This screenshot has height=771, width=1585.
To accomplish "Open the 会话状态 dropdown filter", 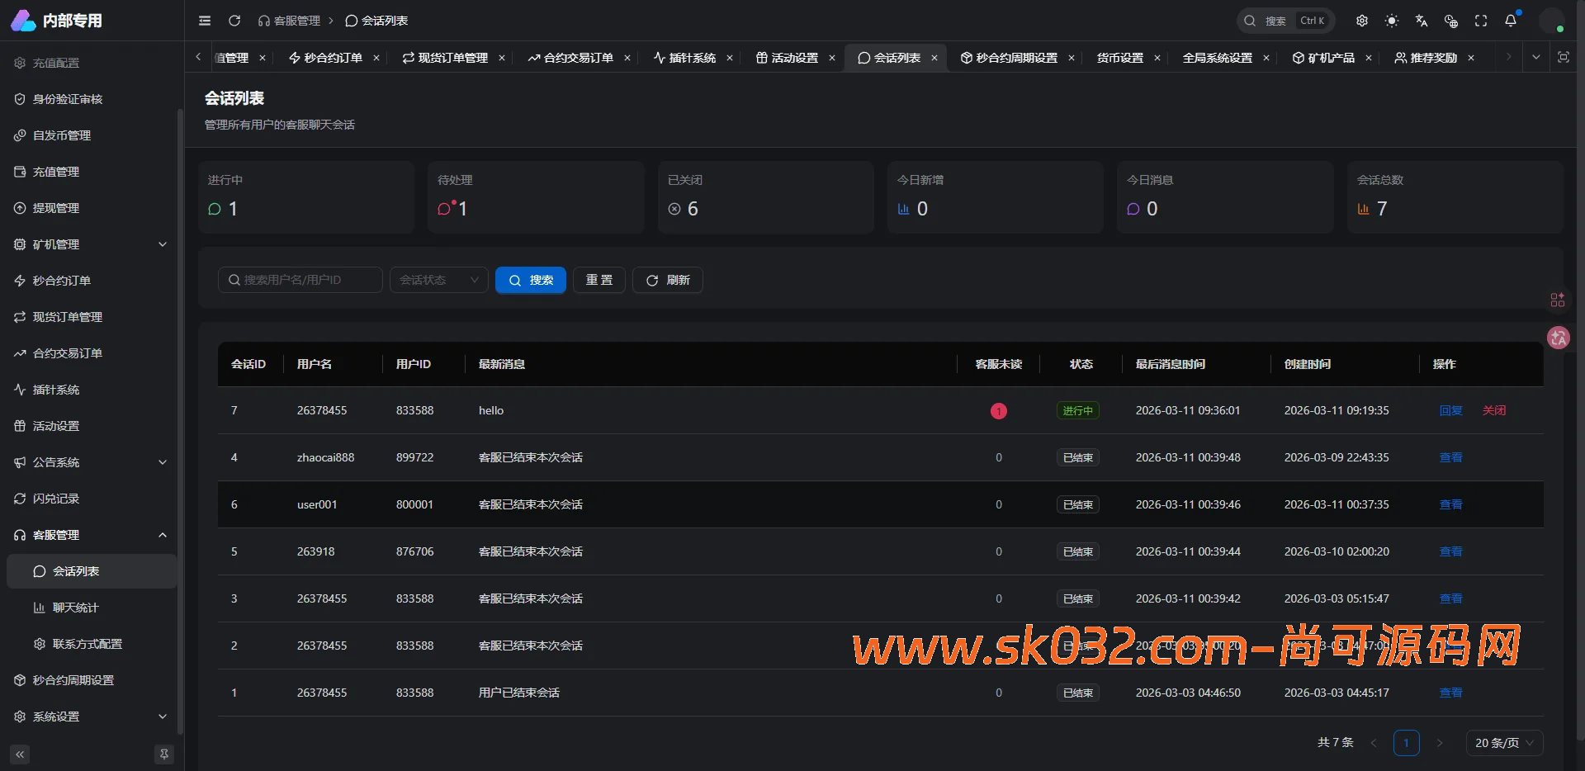I will [438, 280].
